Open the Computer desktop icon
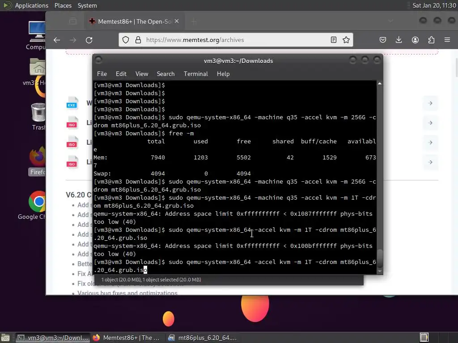 [x=37, y=36]
